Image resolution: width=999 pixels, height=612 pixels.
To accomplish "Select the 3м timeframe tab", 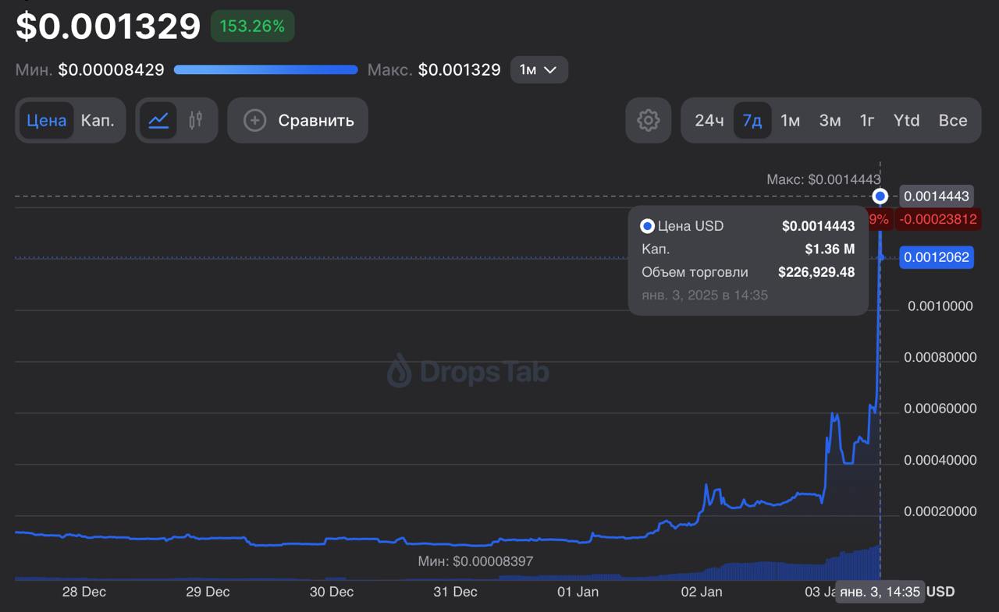I will (830, 120).
